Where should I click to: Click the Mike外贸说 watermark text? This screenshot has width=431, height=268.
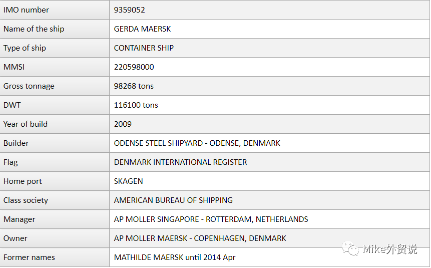390,249
